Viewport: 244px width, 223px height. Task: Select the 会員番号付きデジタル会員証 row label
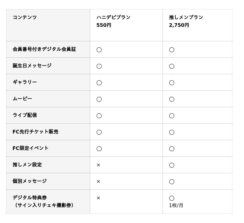[x=44, y=49]
